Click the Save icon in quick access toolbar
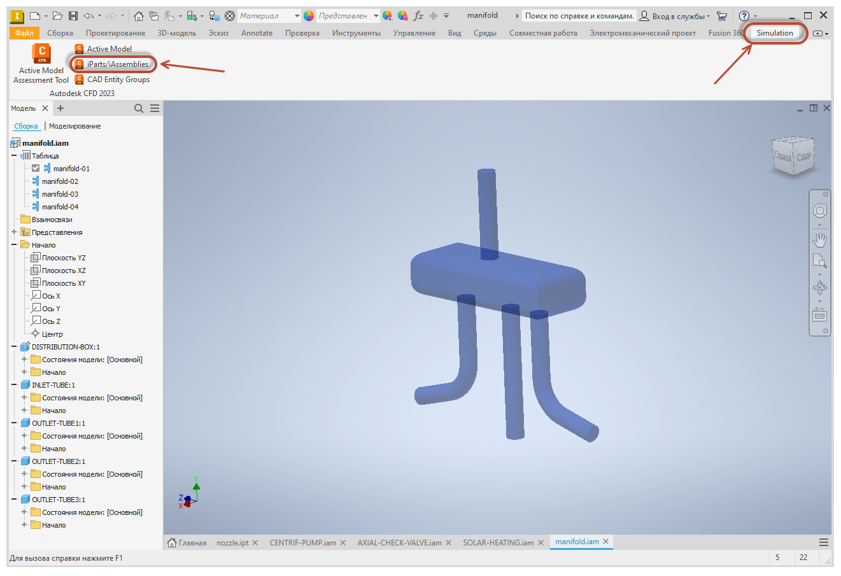Viewport: 841px width, 576px height. [x=73, y=16]
